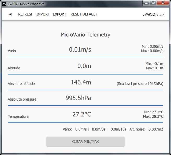Click the Alt. noise value 0.007m2
This screenshot has width=171, height=155.
tap(156, 129)
